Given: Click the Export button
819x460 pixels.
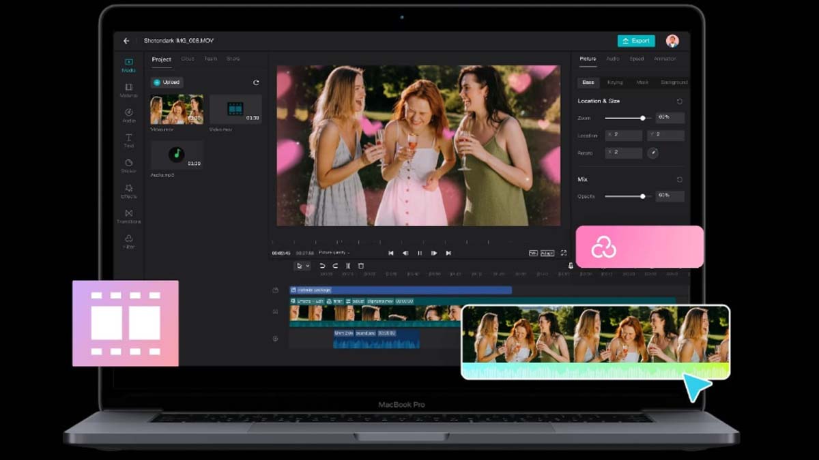Looking at the screenshot, I should click(635, 41).
